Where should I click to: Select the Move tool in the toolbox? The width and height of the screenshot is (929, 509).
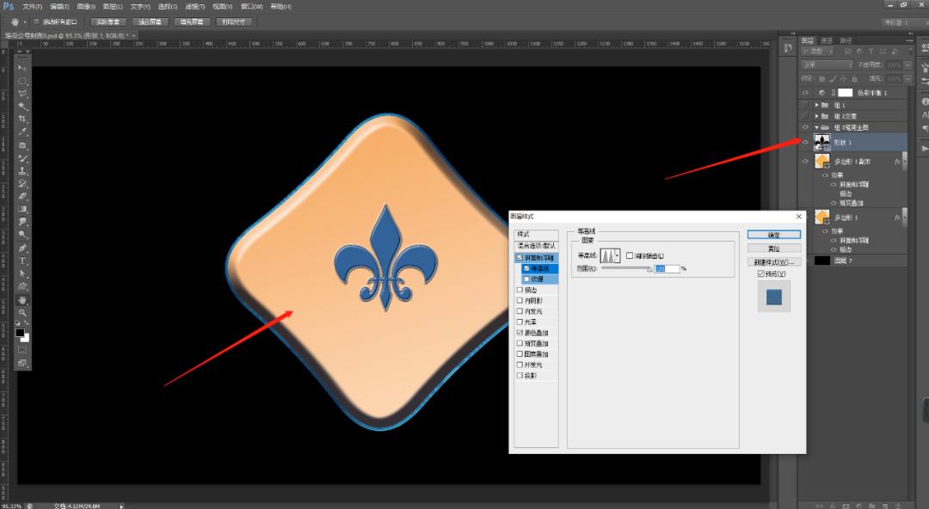[x=22, y=67]
